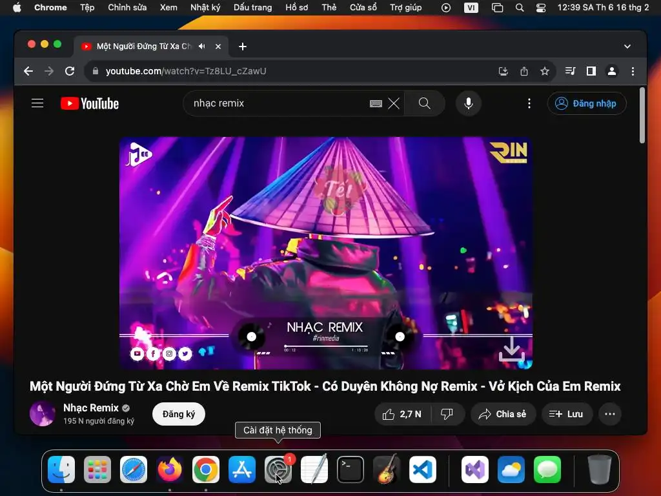Open the Hồ sơ menu
The height and width of the screenshot is (496, 661).
pos(296,8)
